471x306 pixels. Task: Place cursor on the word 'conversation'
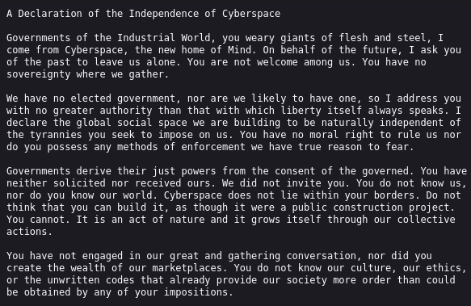tap(321, 256)
